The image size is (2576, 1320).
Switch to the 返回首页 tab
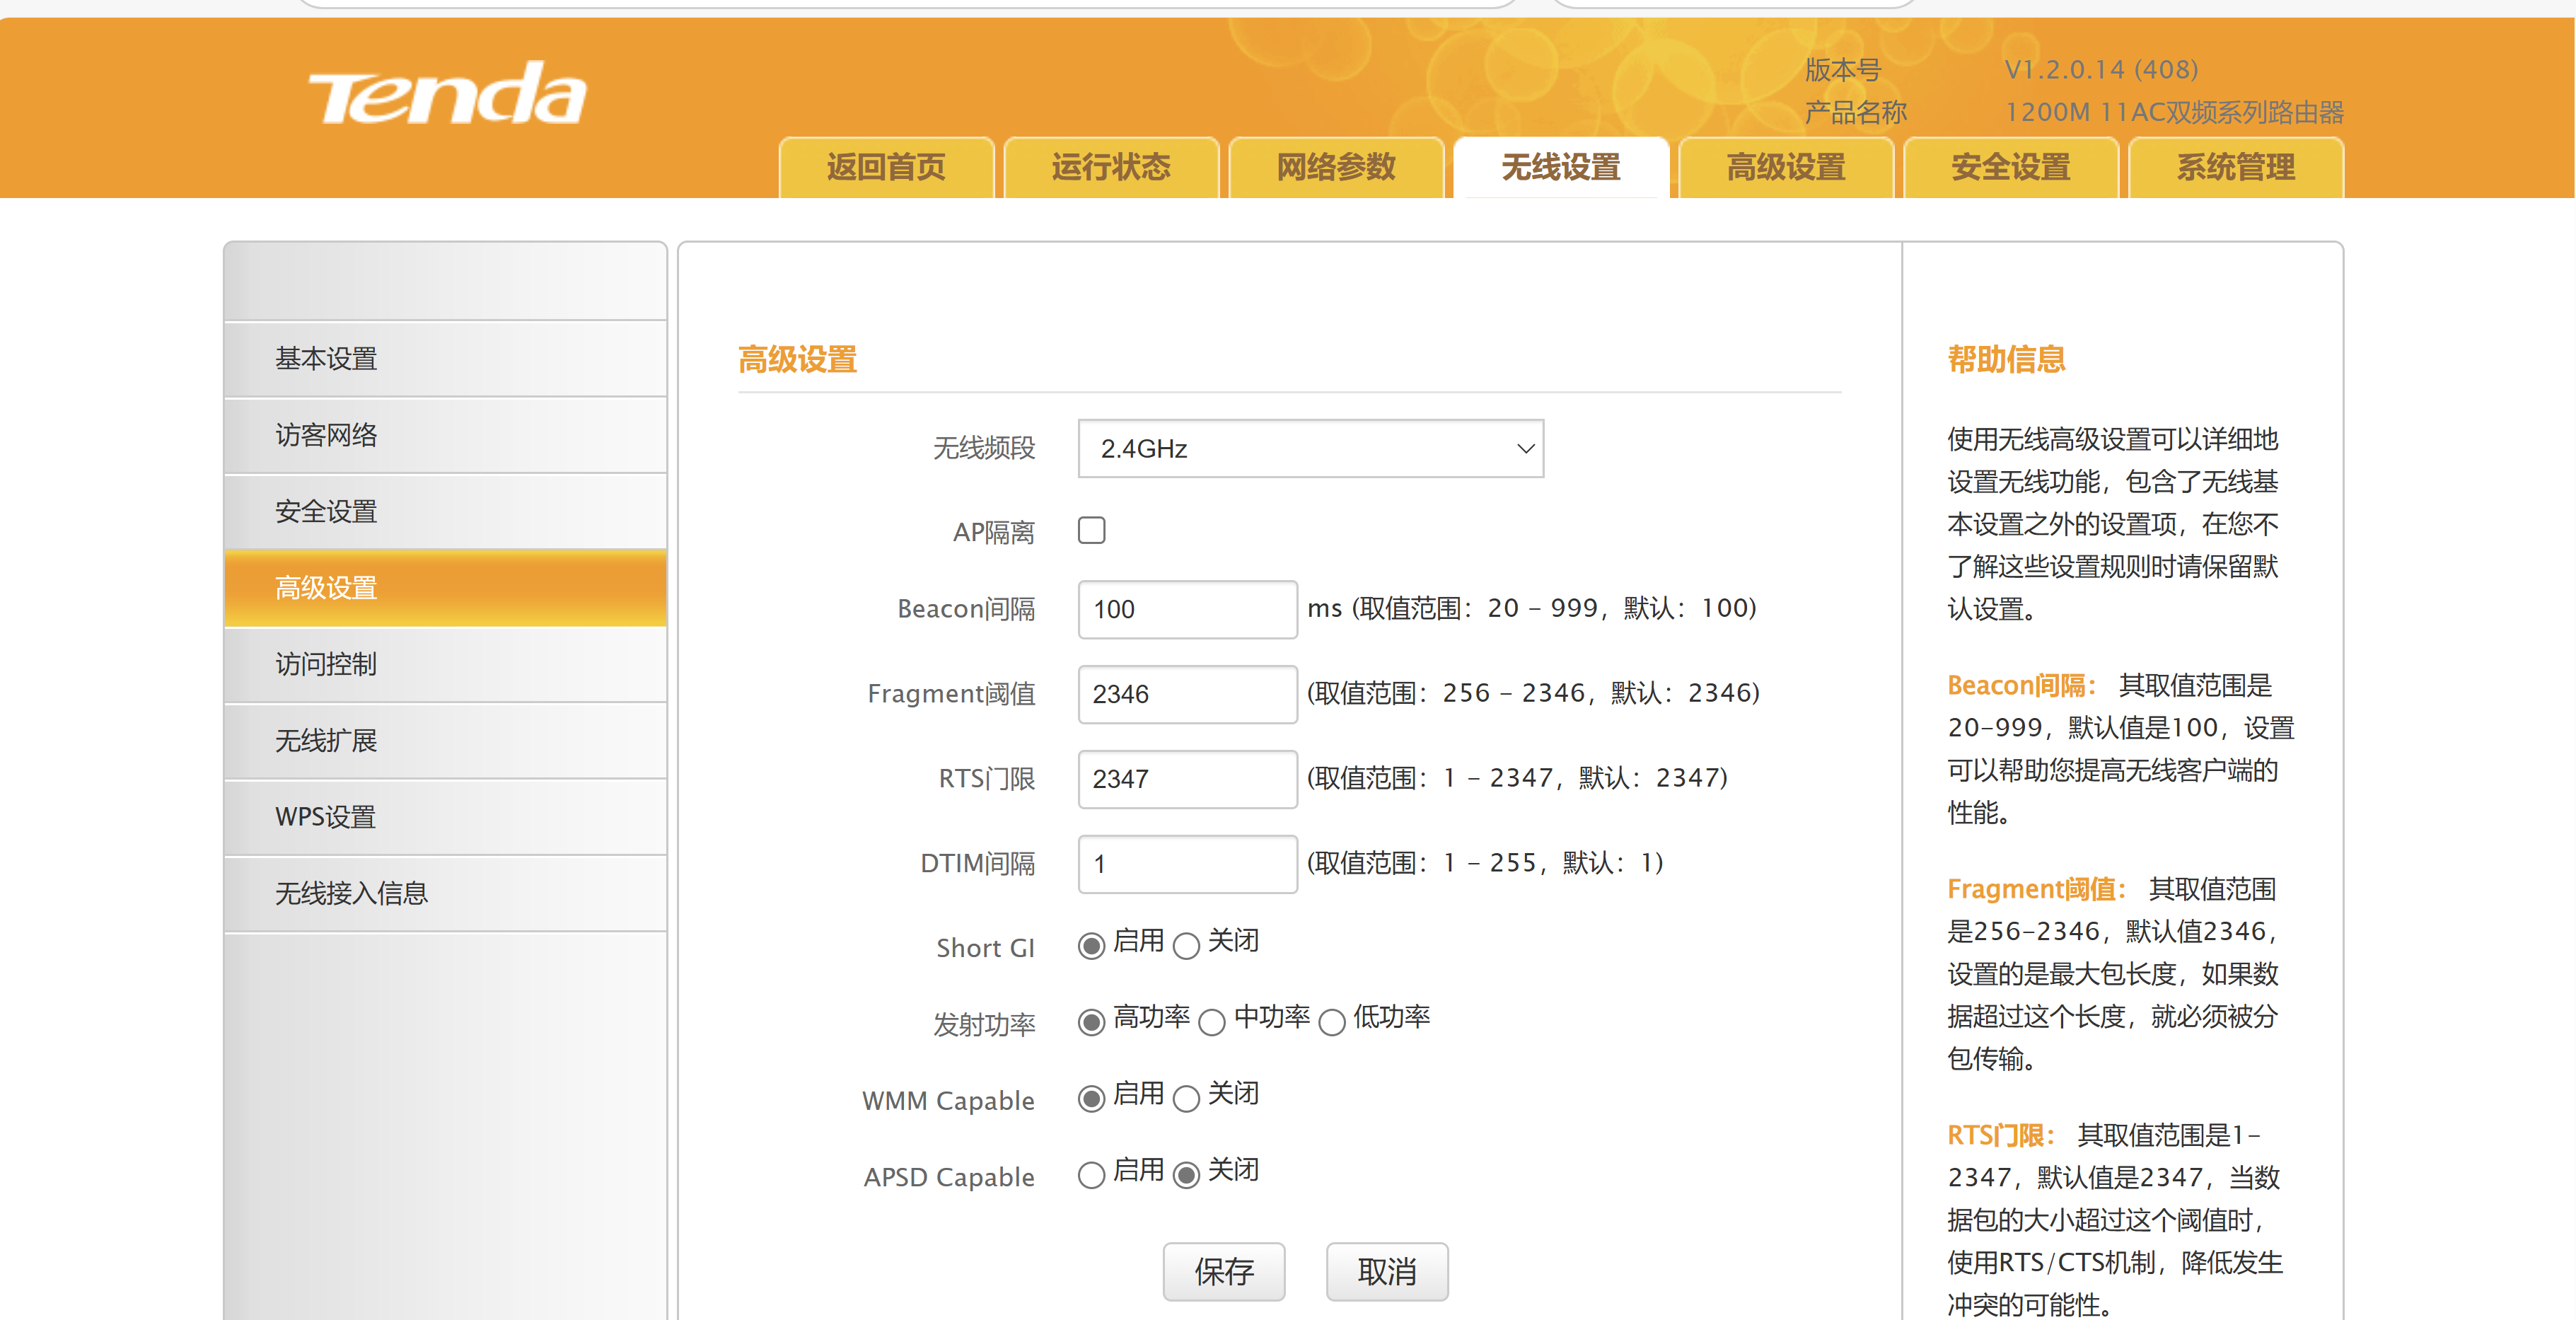pos(886,167)
